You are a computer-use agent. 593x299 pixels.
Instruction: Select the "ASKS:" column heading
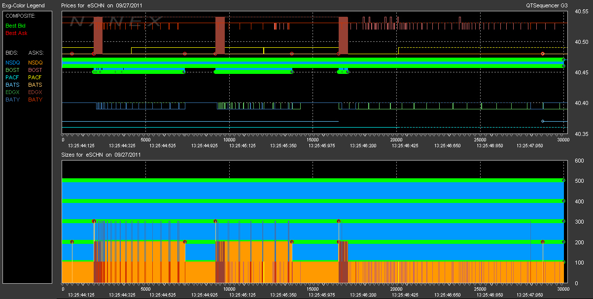36,52
